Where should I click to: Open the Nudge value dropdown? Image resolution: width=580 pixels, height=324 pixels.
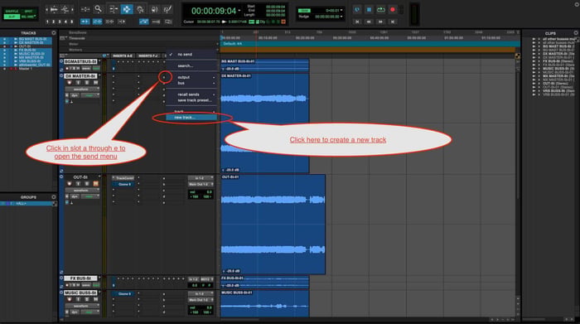coord(341,17)
